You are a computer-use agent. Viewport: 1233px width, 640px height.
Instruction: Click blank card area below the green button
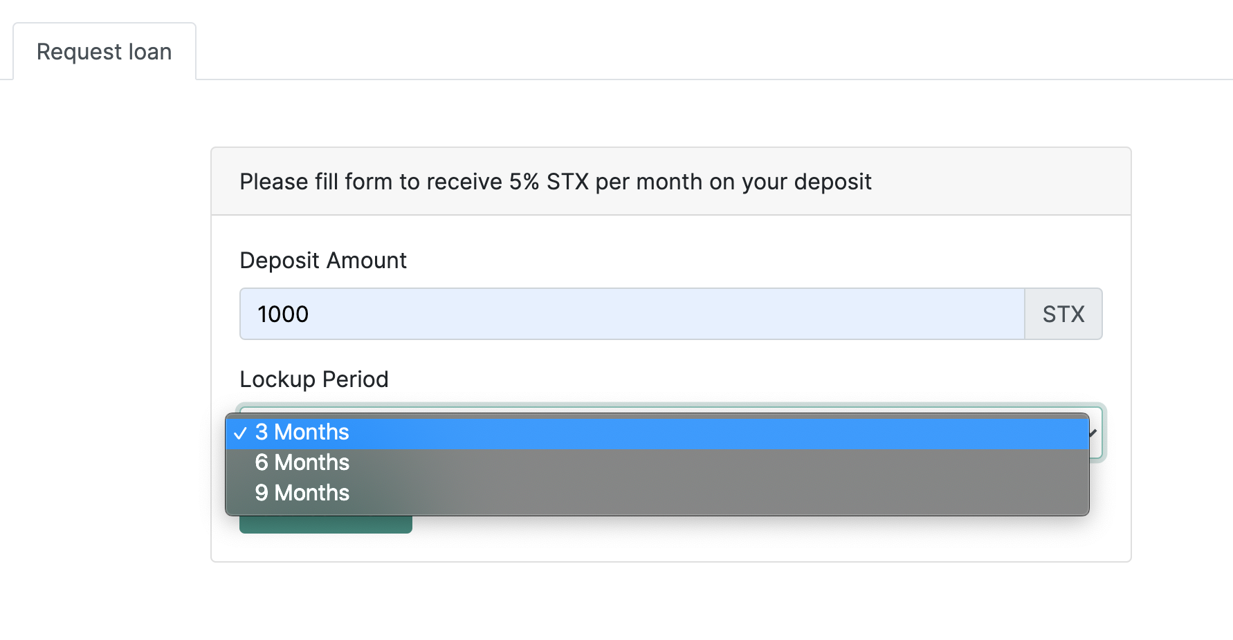pos(623,546)
